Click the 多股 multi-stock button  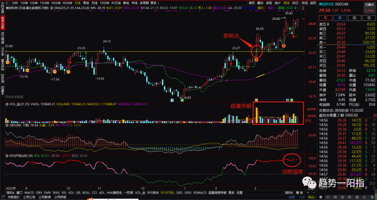click(x=269, y=3)
